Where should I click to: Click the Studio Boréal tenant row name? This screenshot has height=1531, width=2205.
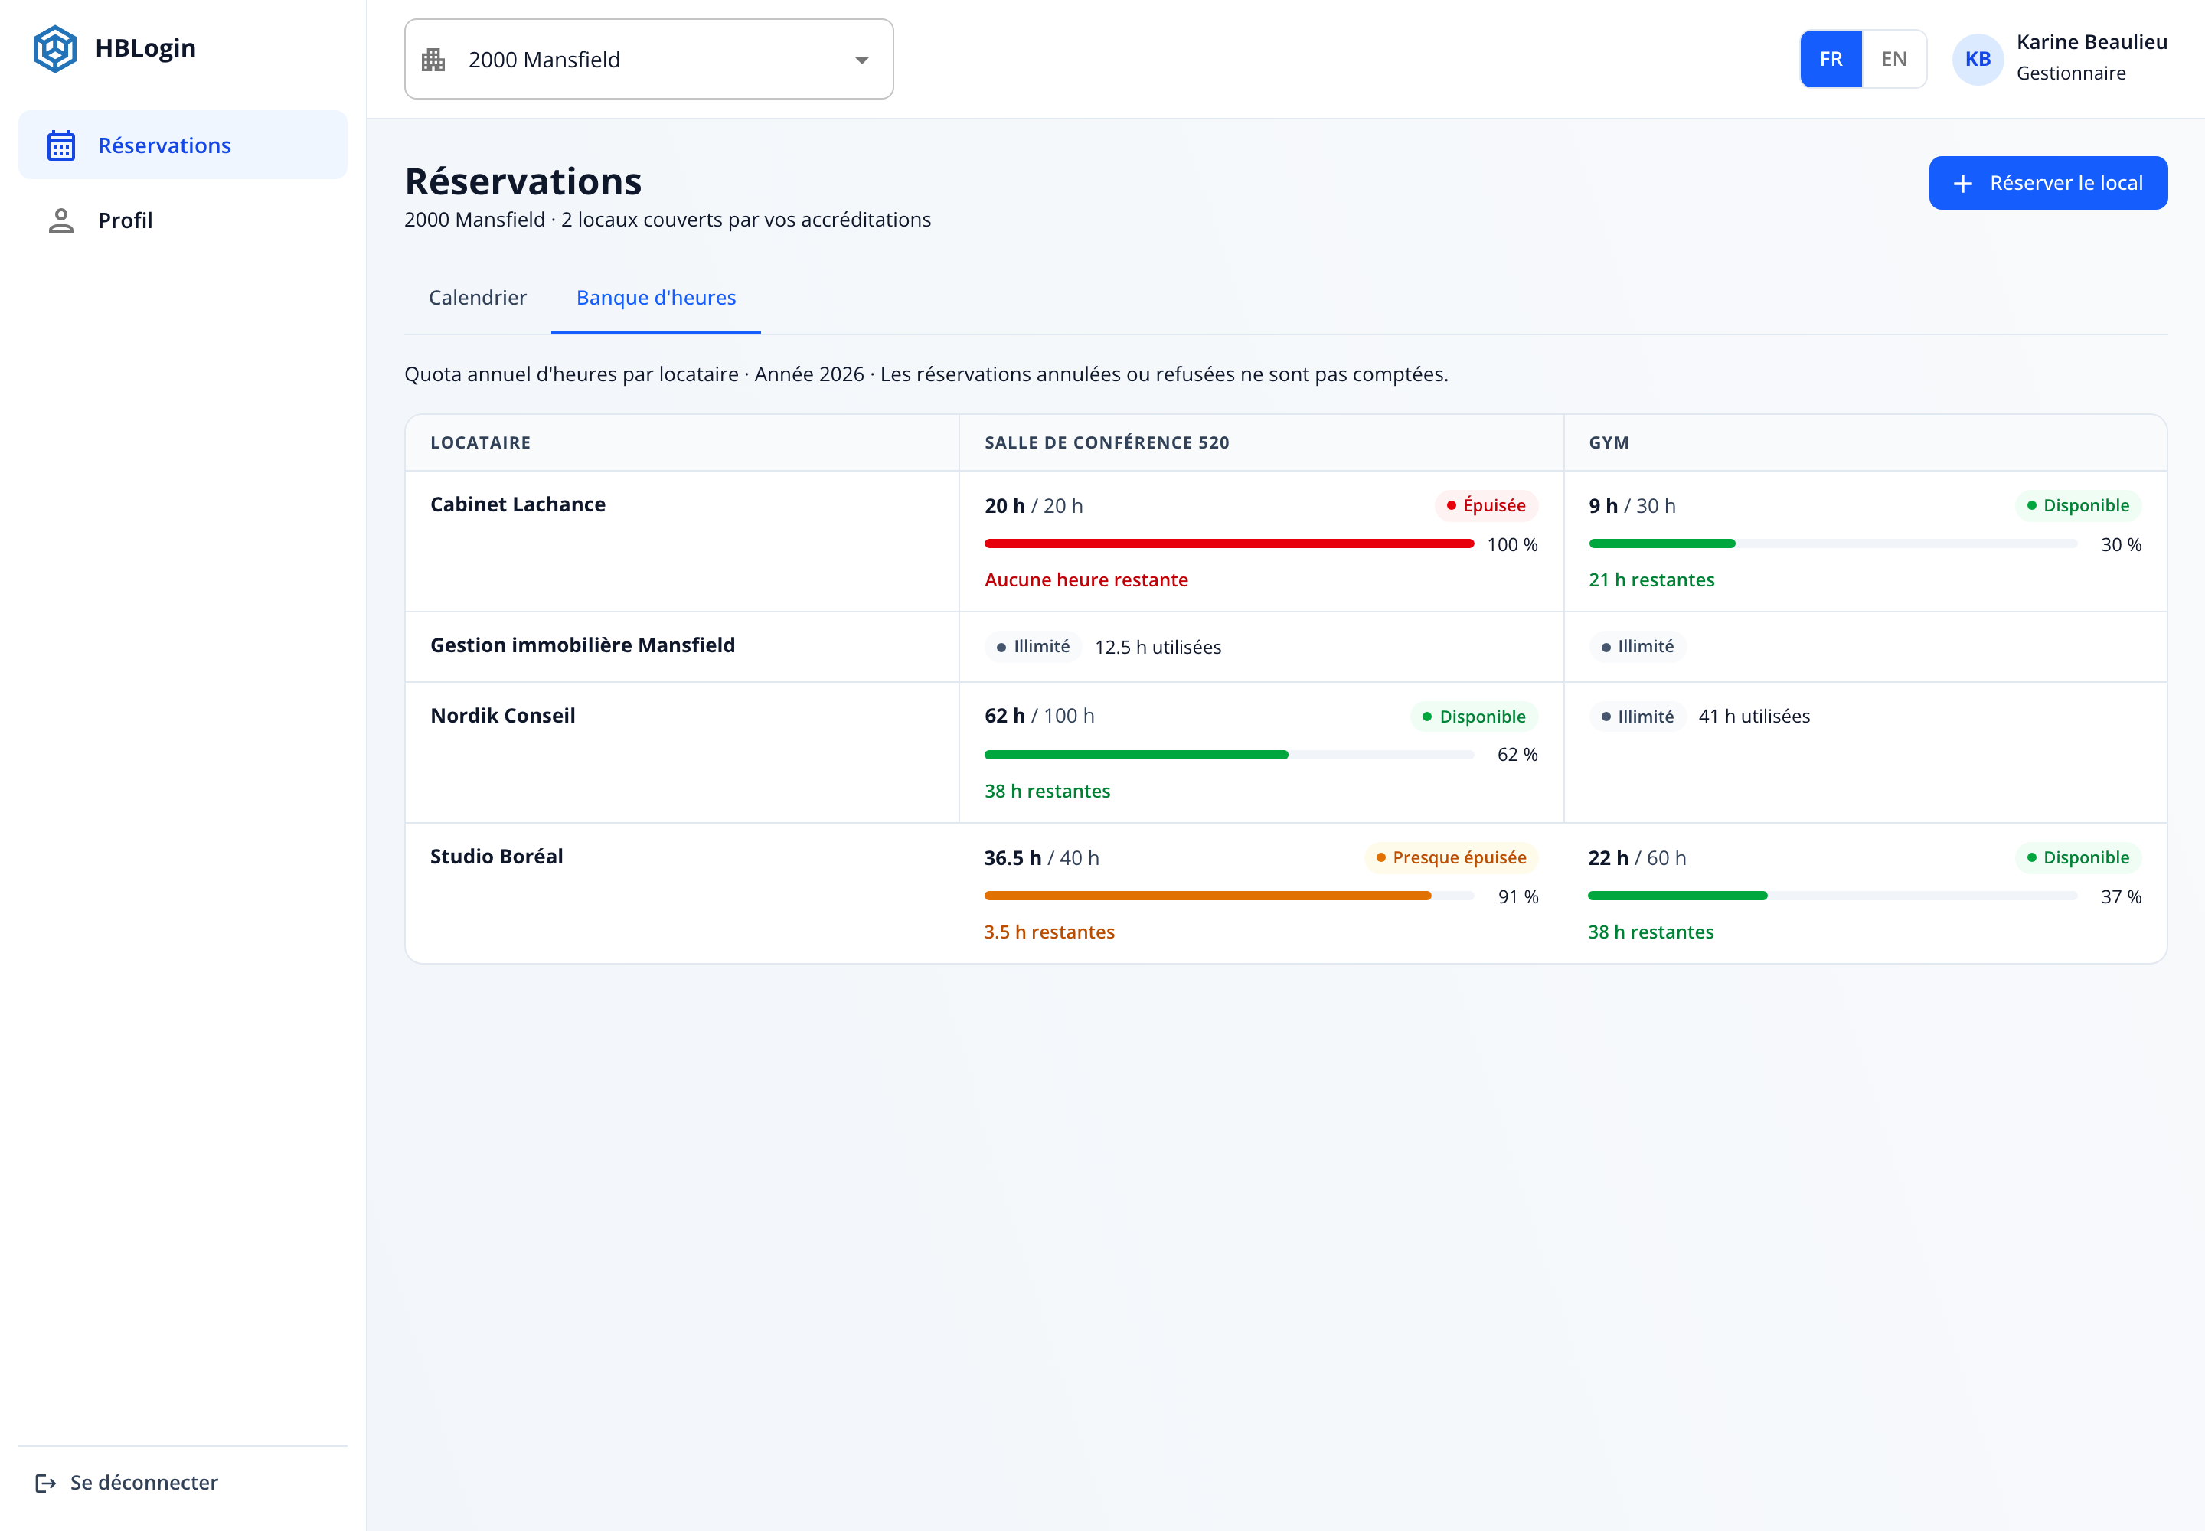[496, 857]
